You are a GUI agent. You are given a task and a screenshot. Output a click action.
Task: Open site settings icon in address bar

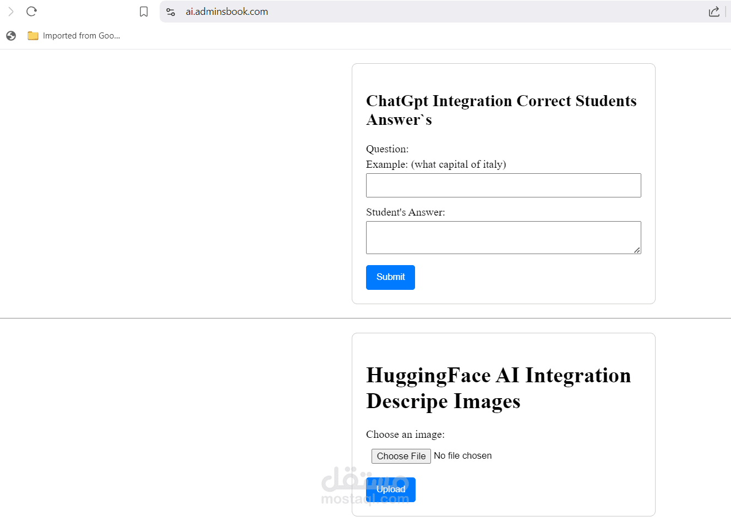pos(171,12)
